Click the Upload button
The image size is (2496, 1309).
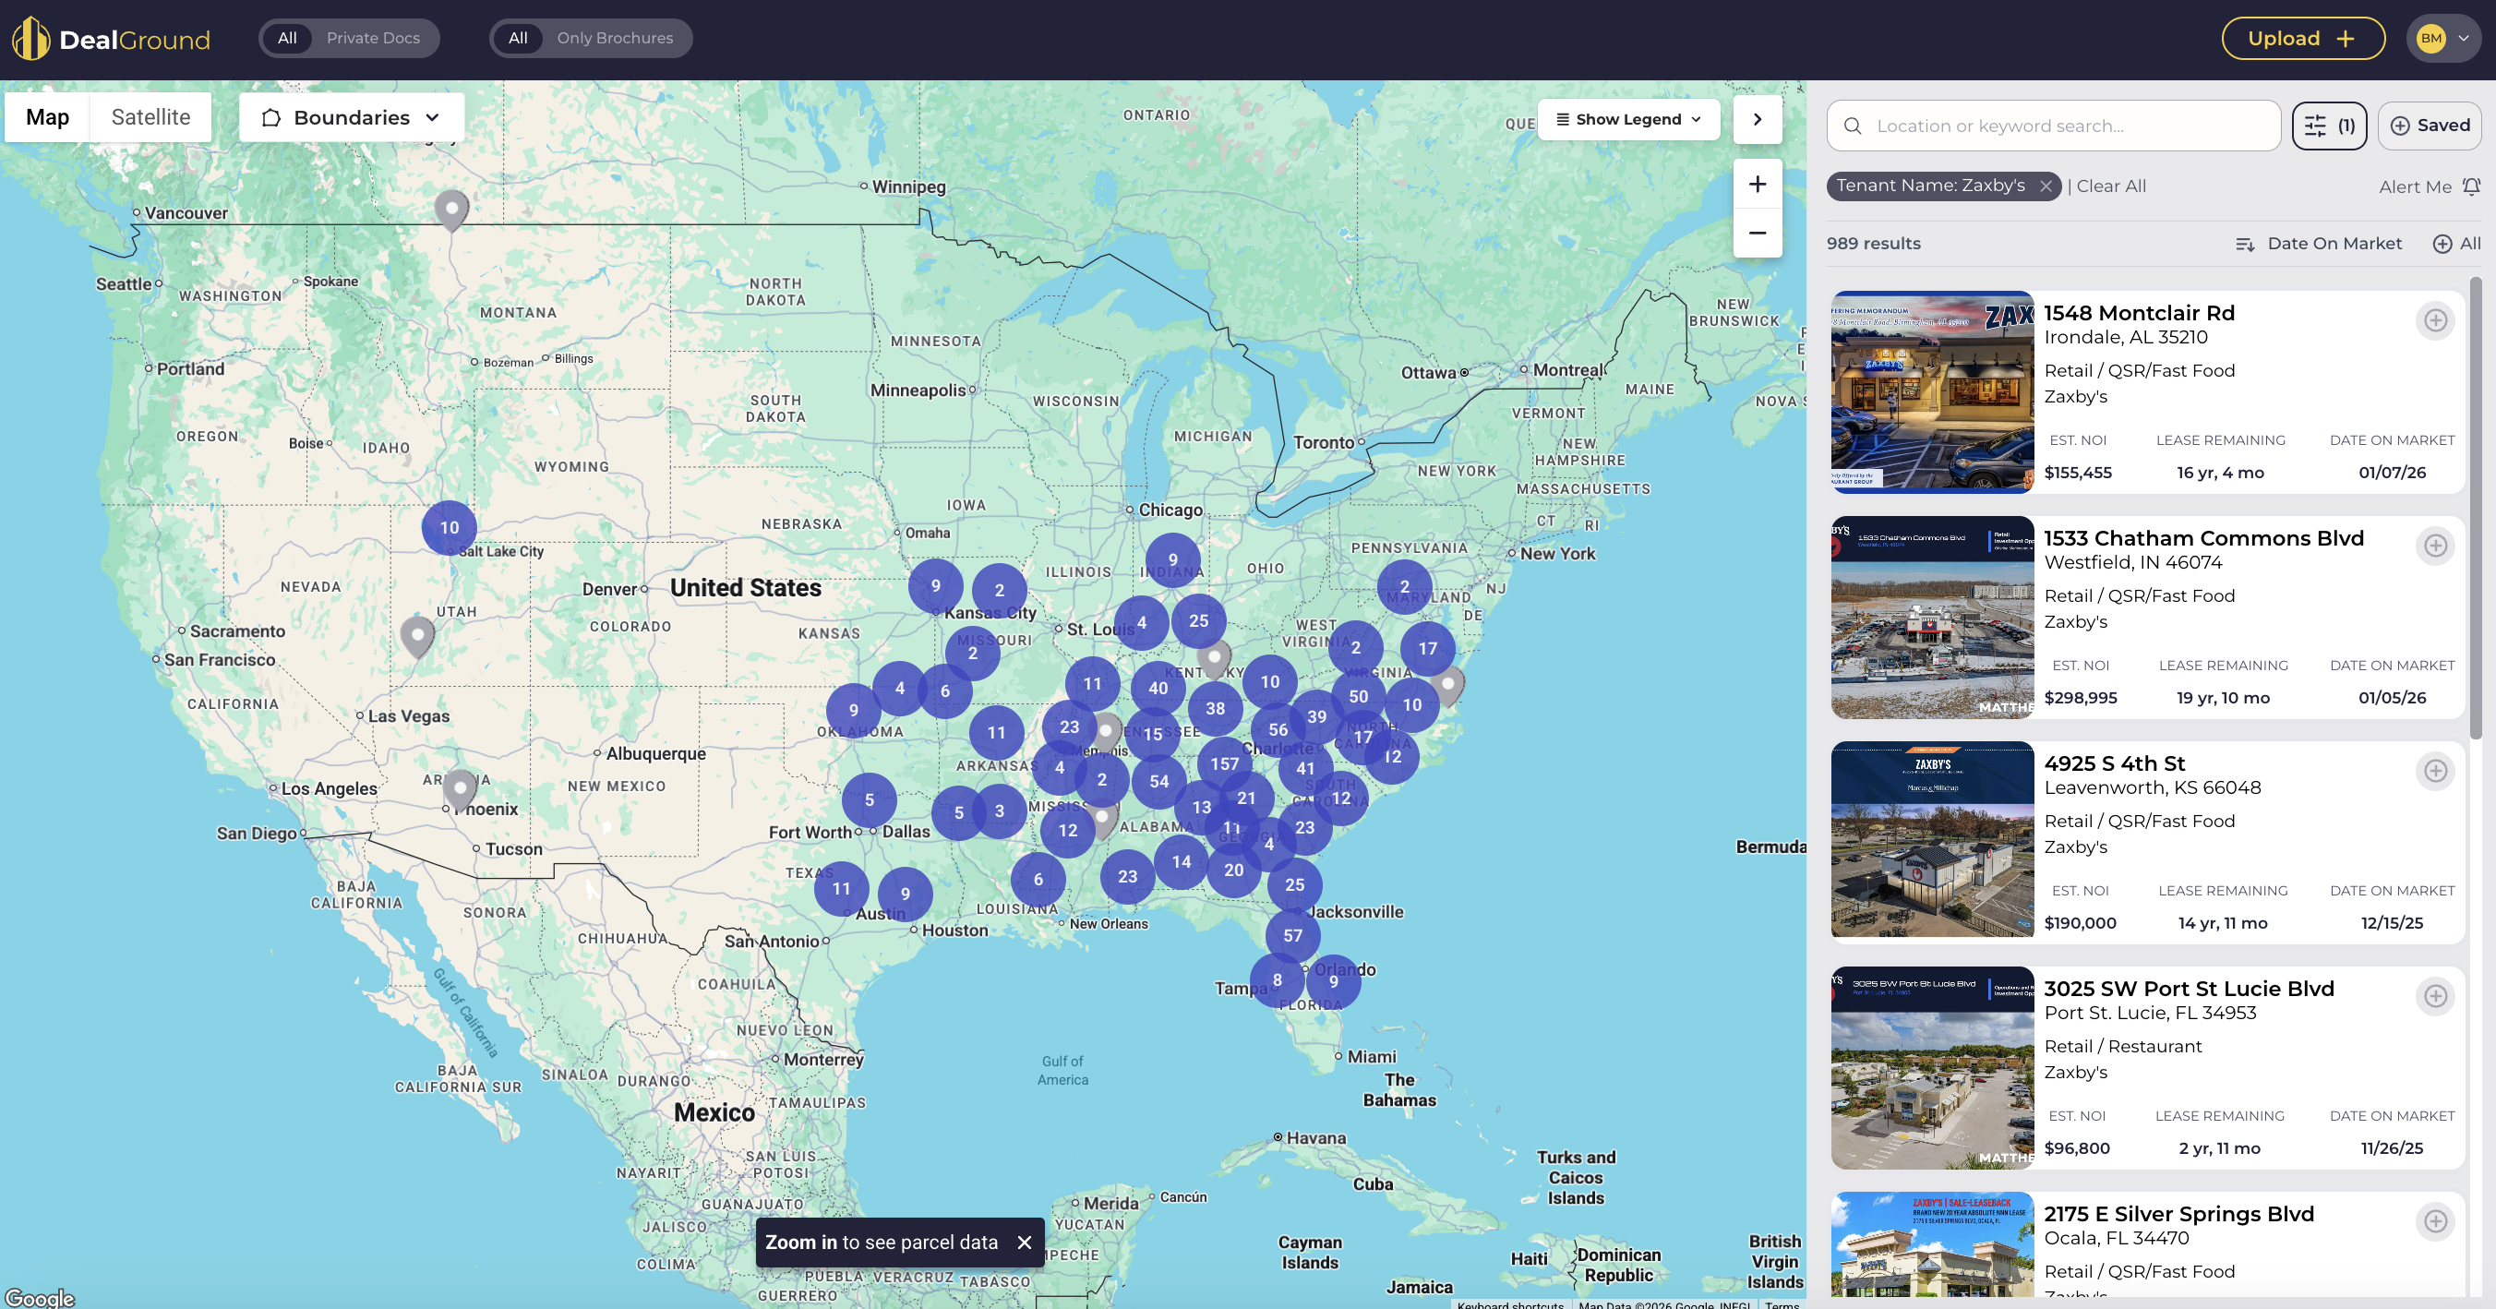click(x=2302, y=39)
